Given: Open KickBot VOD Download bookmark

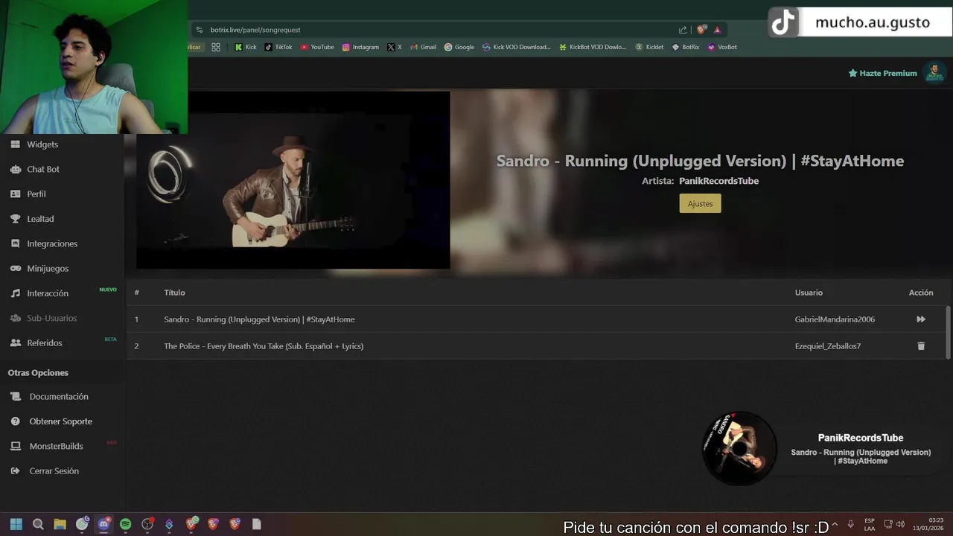Looking at the screenshot, I should (593, 47).
